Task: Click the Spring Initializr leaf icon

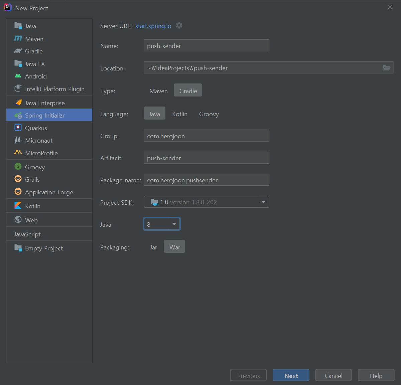Action: (x=18, y=115)
